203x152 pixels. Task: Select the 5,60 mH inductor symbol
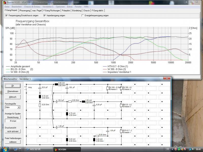coord(56,84)
